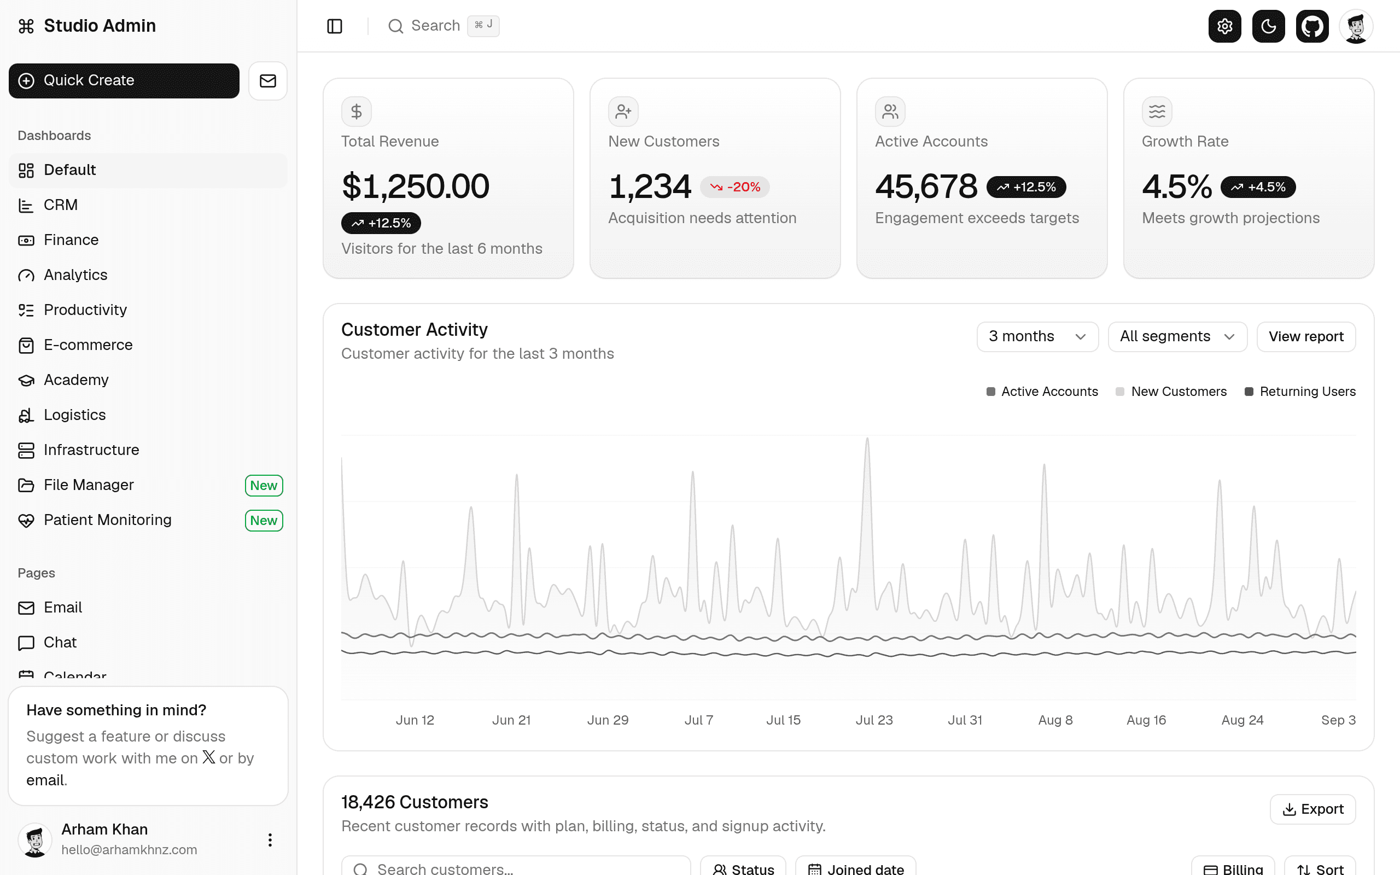1400x875 pixels.
Task: Toggle New Customers legend item
Action: click(x=1171, y=392)
